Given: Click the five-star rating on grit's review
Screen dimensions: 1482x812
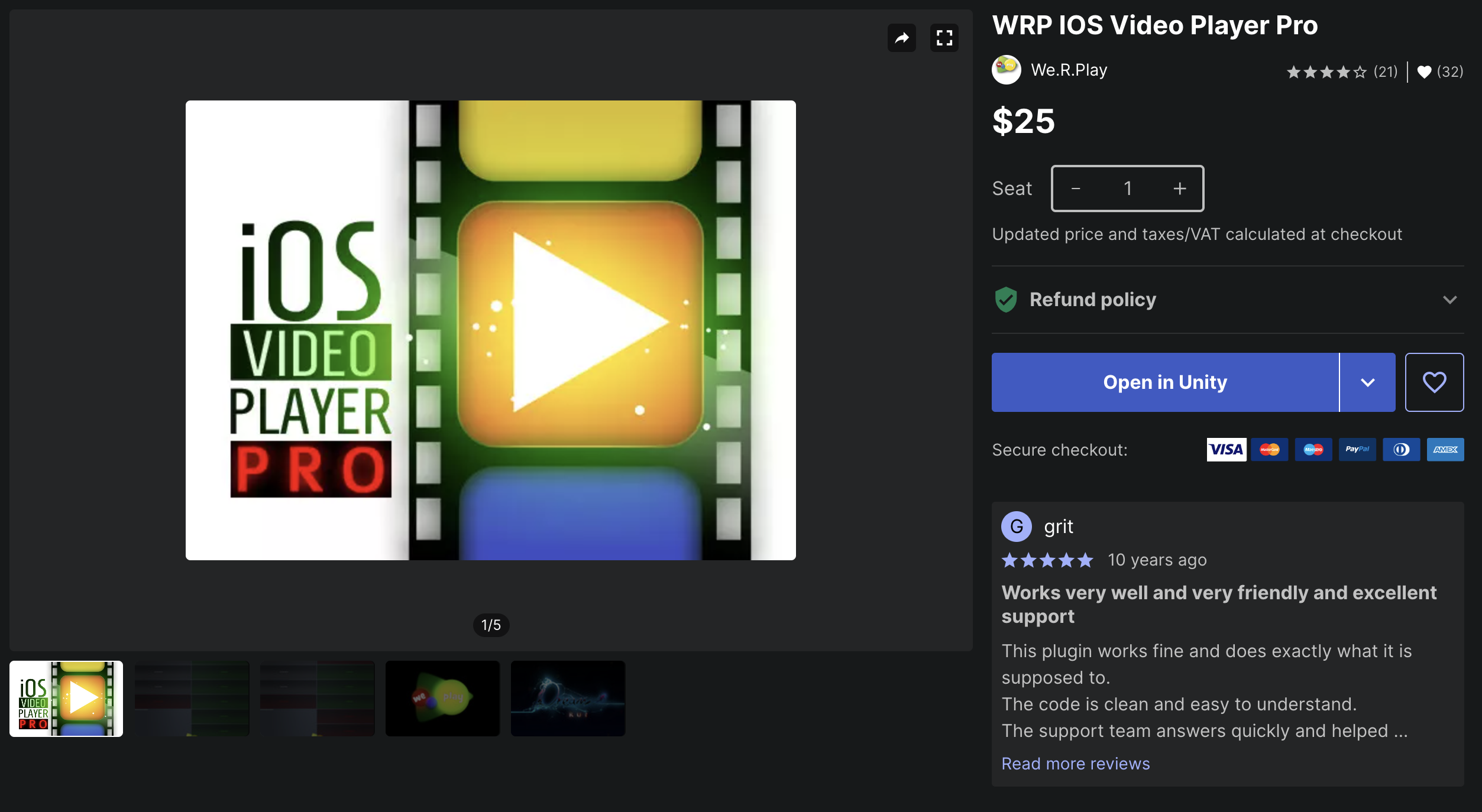Looking at the screenshot, I should click(1047, 560).
